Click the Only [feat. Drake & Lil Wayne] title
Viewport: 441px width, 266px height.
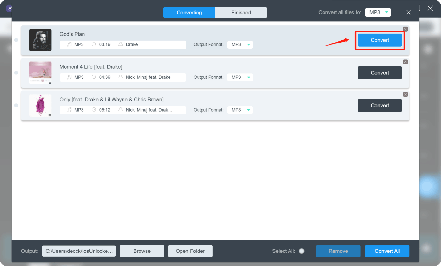coord(112,100)
